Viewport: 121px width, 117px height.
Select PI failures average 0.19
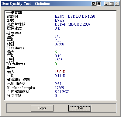coord(58,56)
